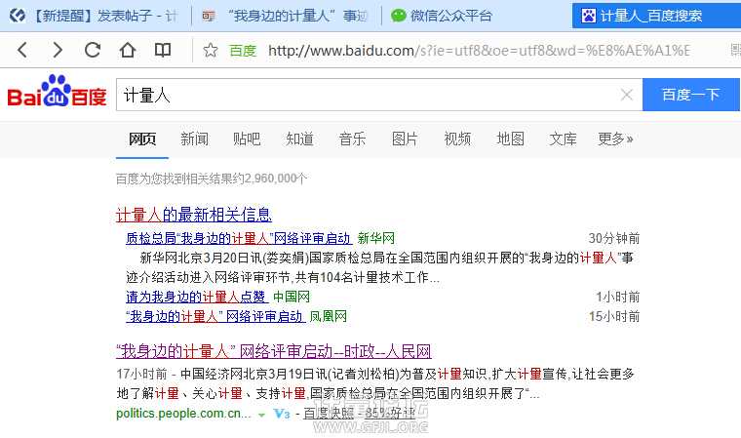The image size is (741, 438).
Task: Click the 计量人 search input field
Action: [x=366, y=95]
